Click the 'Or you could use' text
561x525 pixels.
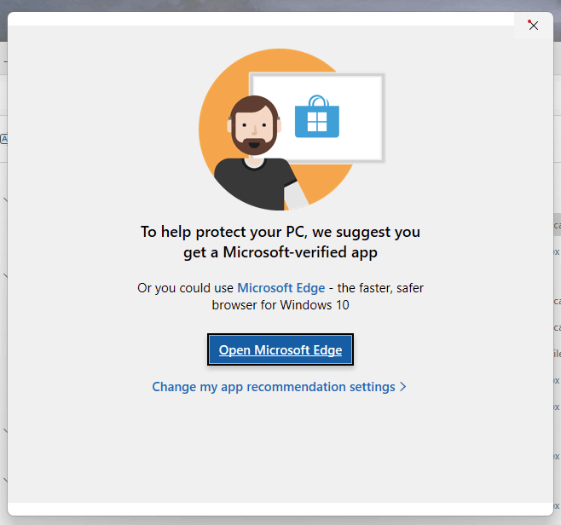pyautogui.click(x=185, y=288)
